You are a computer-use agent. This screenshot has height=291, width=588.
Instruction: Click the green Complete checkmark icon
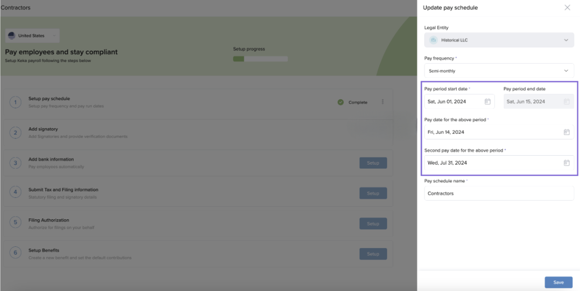click(341, 102)
